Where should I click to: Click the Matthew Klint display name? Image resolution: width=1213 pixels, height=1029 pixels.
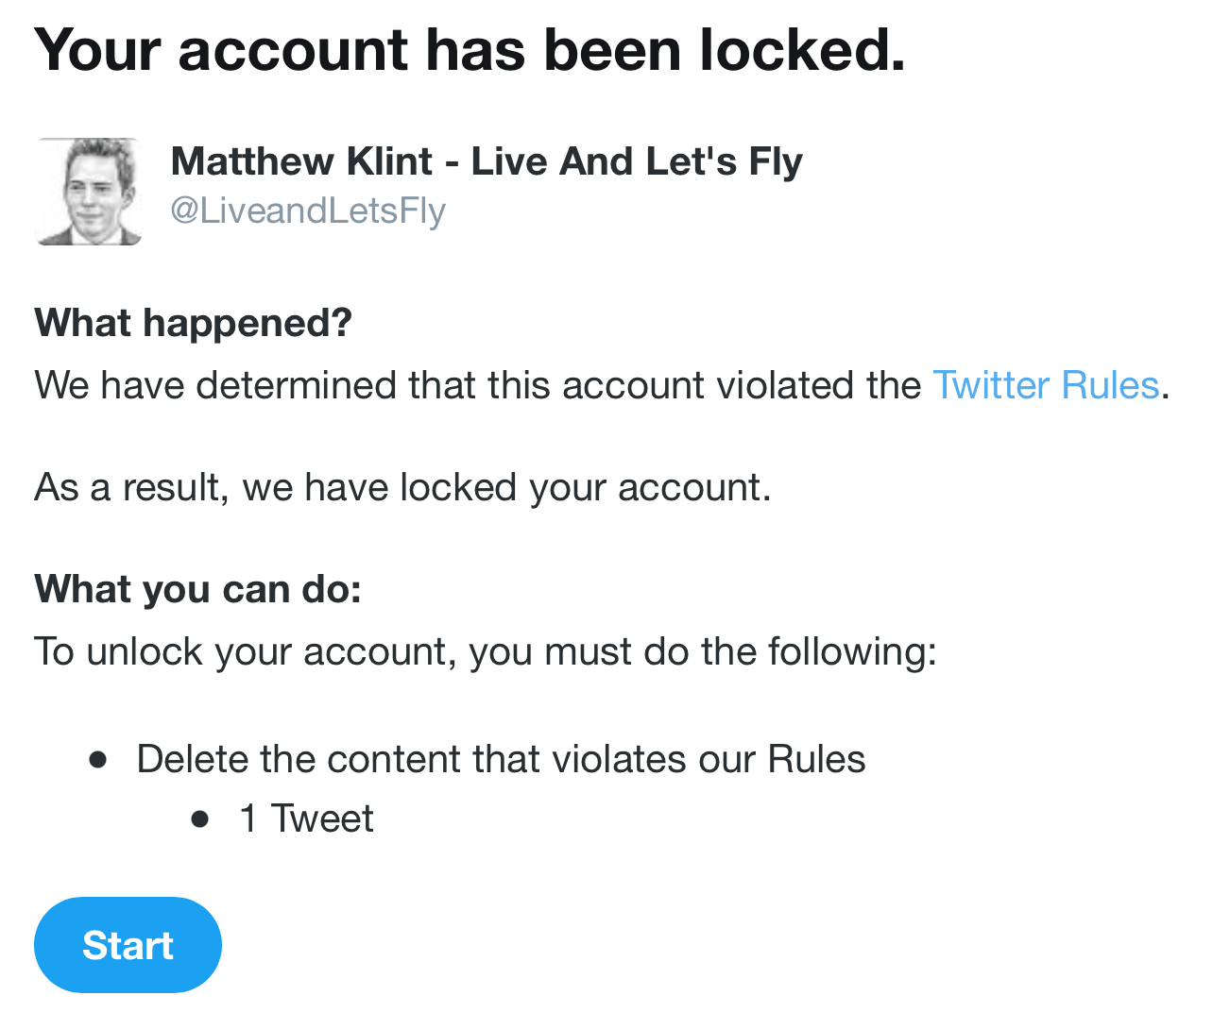pos(487,161)
